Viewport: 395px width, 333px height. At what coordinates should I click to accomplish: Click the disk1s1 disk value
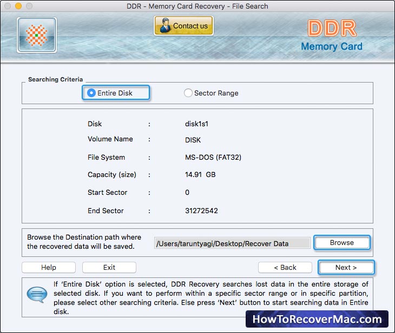coord(196,124)
